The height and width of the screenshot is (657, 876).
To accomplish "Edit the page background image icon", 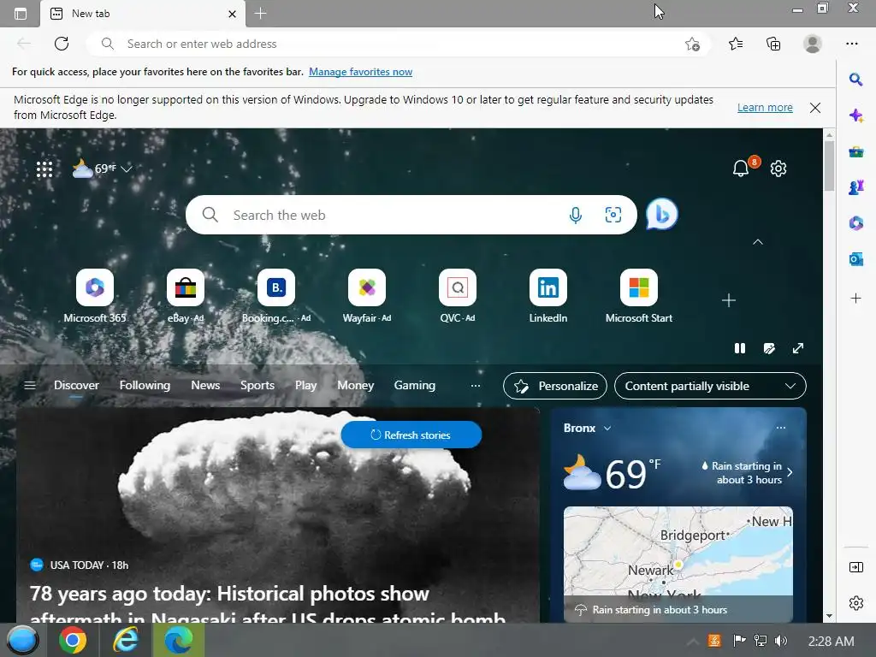I will pyautogui.click(x=769, y=348).
